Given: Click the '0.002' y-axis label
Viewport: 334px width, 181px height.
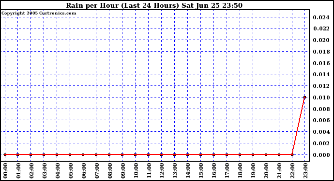Looking at the screenshot, I should [x=321, y=143].
